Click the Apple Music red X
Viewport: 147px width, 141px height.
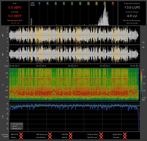pos(125,134)
